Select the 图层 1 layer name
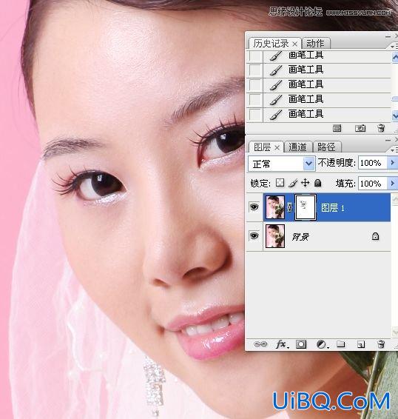Image resolution: width=398 pixels, height=419 pixels. [332, 207]
